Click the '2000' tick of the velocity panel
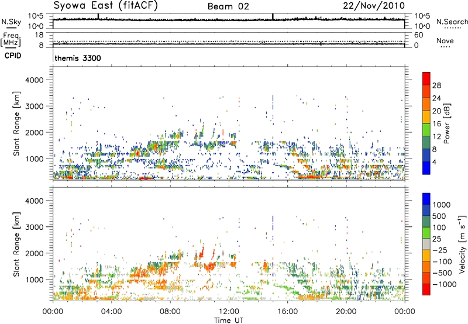Screen dimensions: 468x324 34,253
